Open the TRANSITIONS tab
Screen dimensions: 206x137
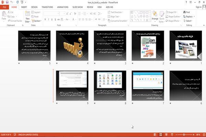47,7
